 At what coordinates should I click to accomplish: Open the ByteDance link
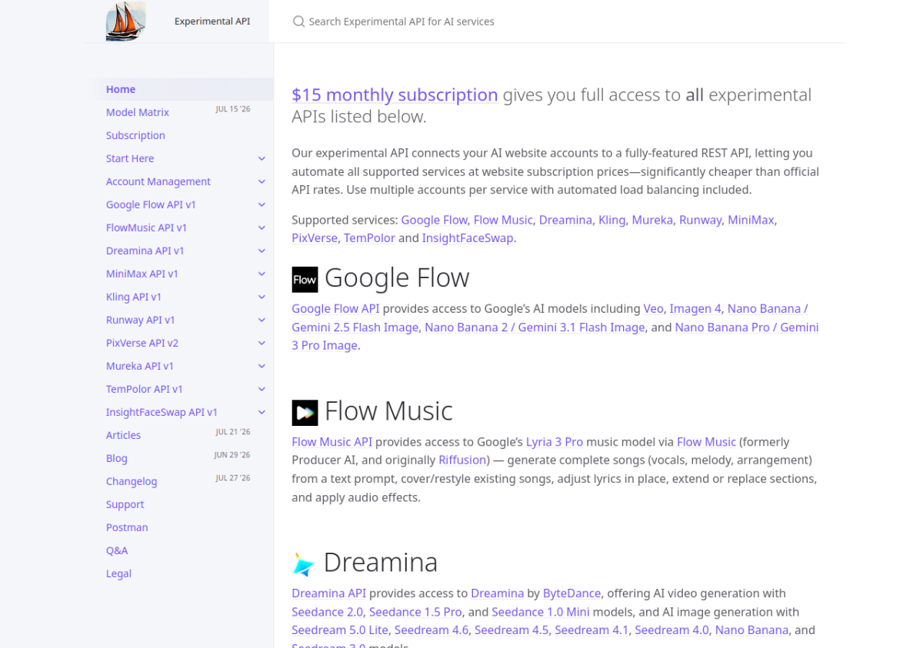coord(571,593)
